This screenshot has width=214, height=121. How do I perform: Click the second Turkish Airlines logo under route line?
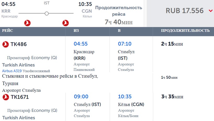point(66,23)
